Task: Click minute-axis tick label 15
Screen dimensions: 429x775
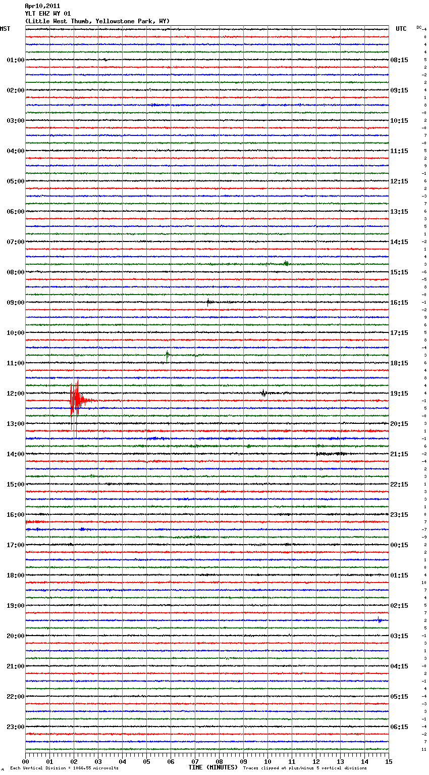Action: coord(389,761)
